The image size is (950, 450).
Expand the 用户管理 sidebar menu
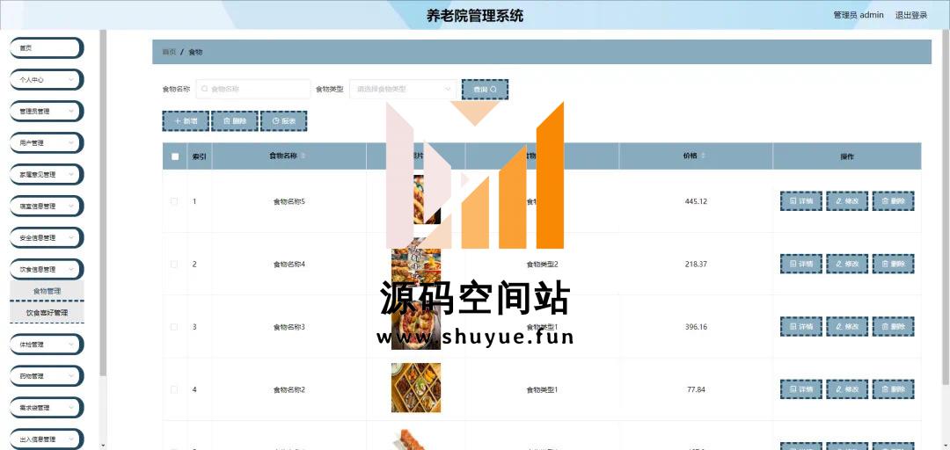coord(47,143)
